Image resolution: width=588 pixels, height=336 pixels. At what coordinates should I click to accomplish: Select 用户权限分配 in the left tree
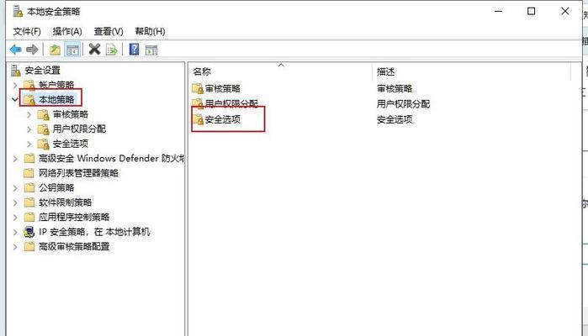pos(79,129)
